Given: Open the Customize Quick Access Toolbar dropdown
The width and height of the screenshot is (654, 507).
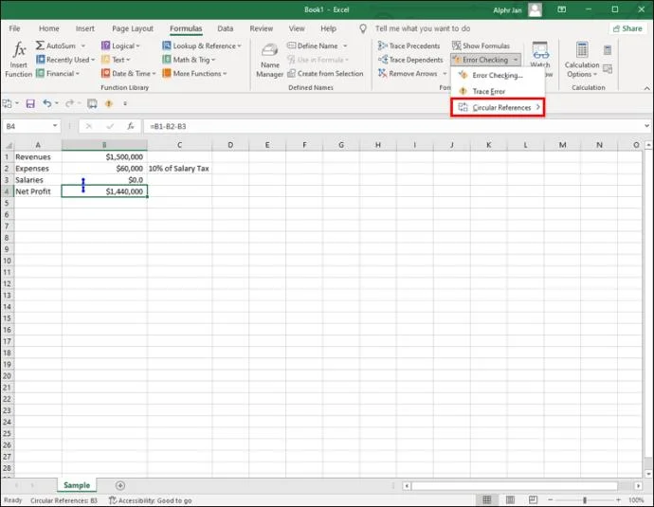Looking at the screenshot, I should click(x=125, y=103).
